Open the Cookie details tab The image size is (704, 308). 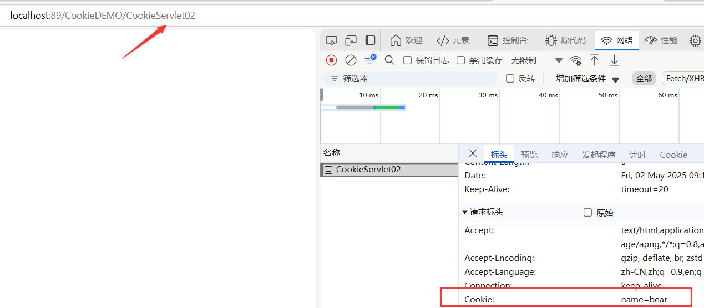tap(673, 155)
